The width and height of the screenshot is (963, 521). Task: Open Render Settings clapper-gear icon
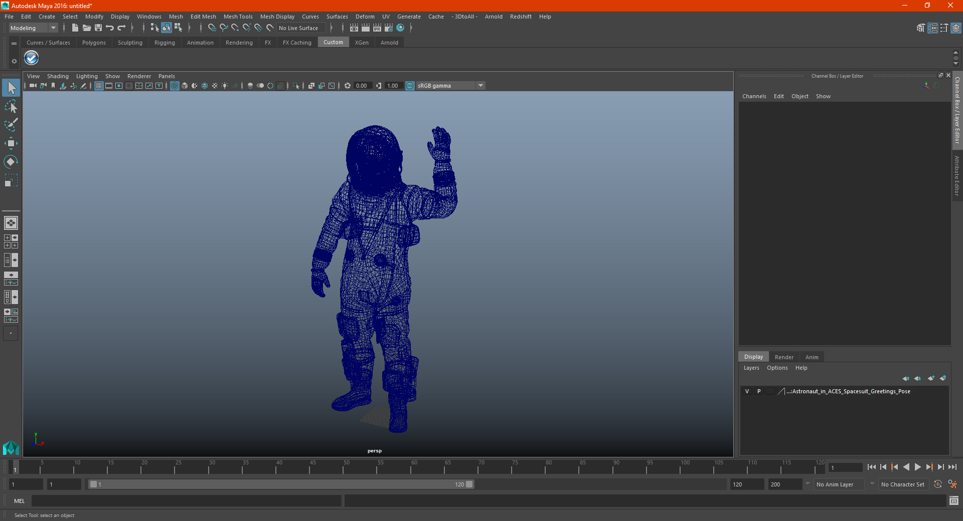click(389, 28)
